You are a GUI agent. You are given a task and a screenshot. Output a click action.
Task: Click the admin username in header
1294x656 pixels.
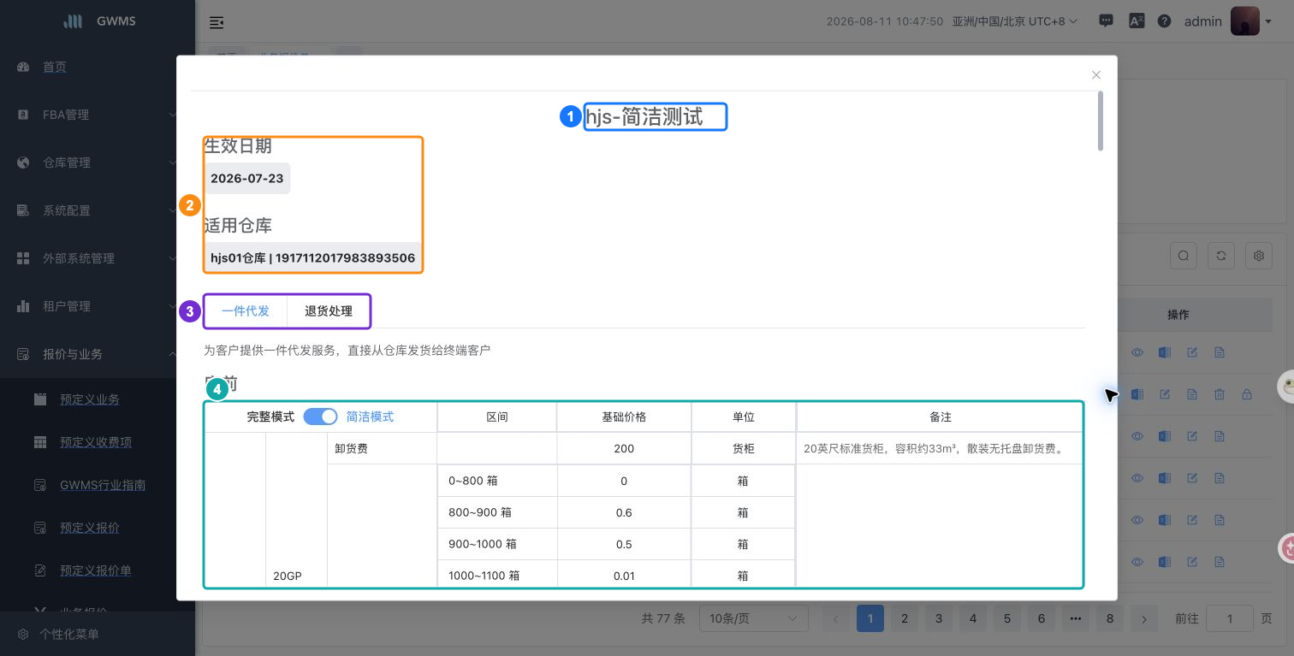coord(1202,21)
